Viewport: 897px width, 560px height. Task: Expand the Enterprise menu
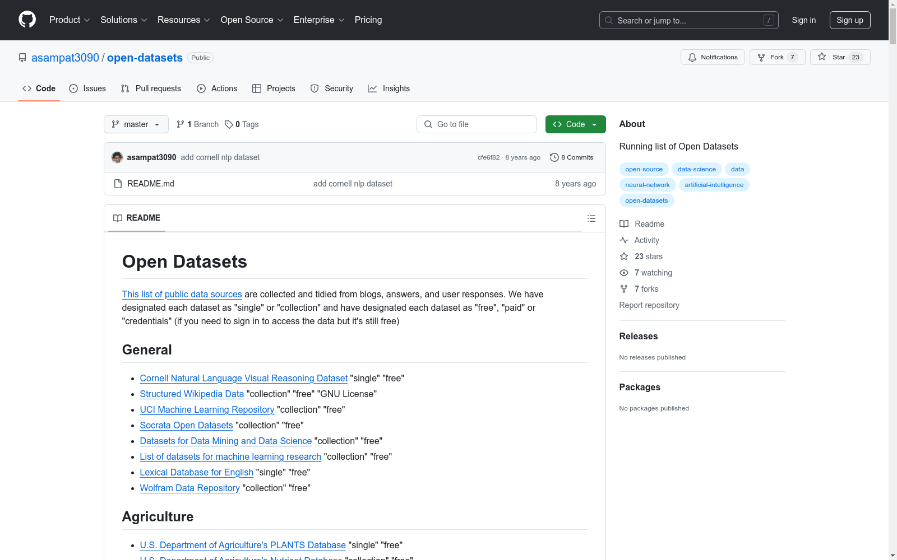[319, 20]
